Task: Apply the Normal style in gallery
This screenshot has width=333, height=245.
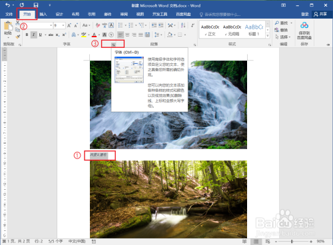Action: point(210,30)
